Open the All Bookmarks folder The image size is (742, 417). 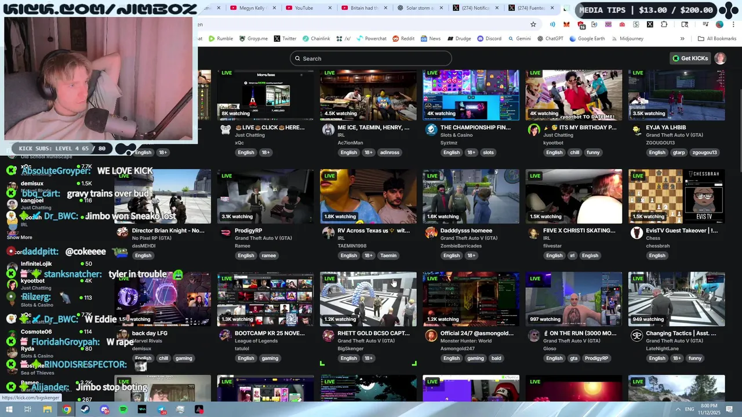717,39
